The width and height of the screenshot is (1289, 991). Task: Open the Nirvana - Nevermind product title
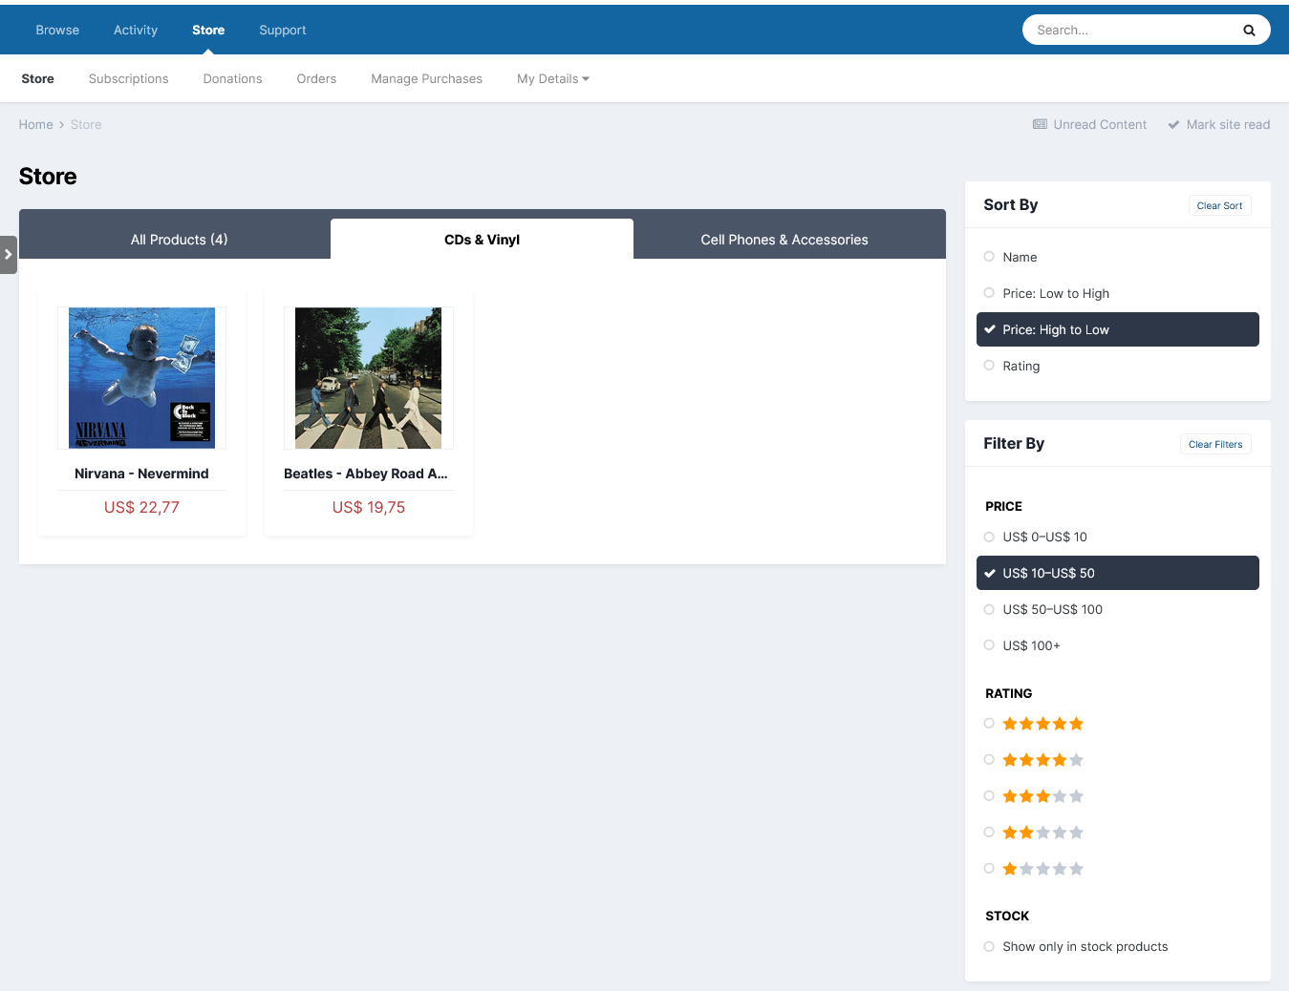(141, 474)
